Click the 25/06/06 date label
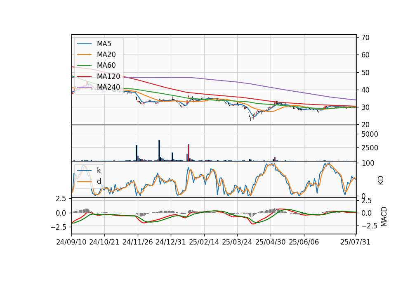 click(x=304, y=242)
